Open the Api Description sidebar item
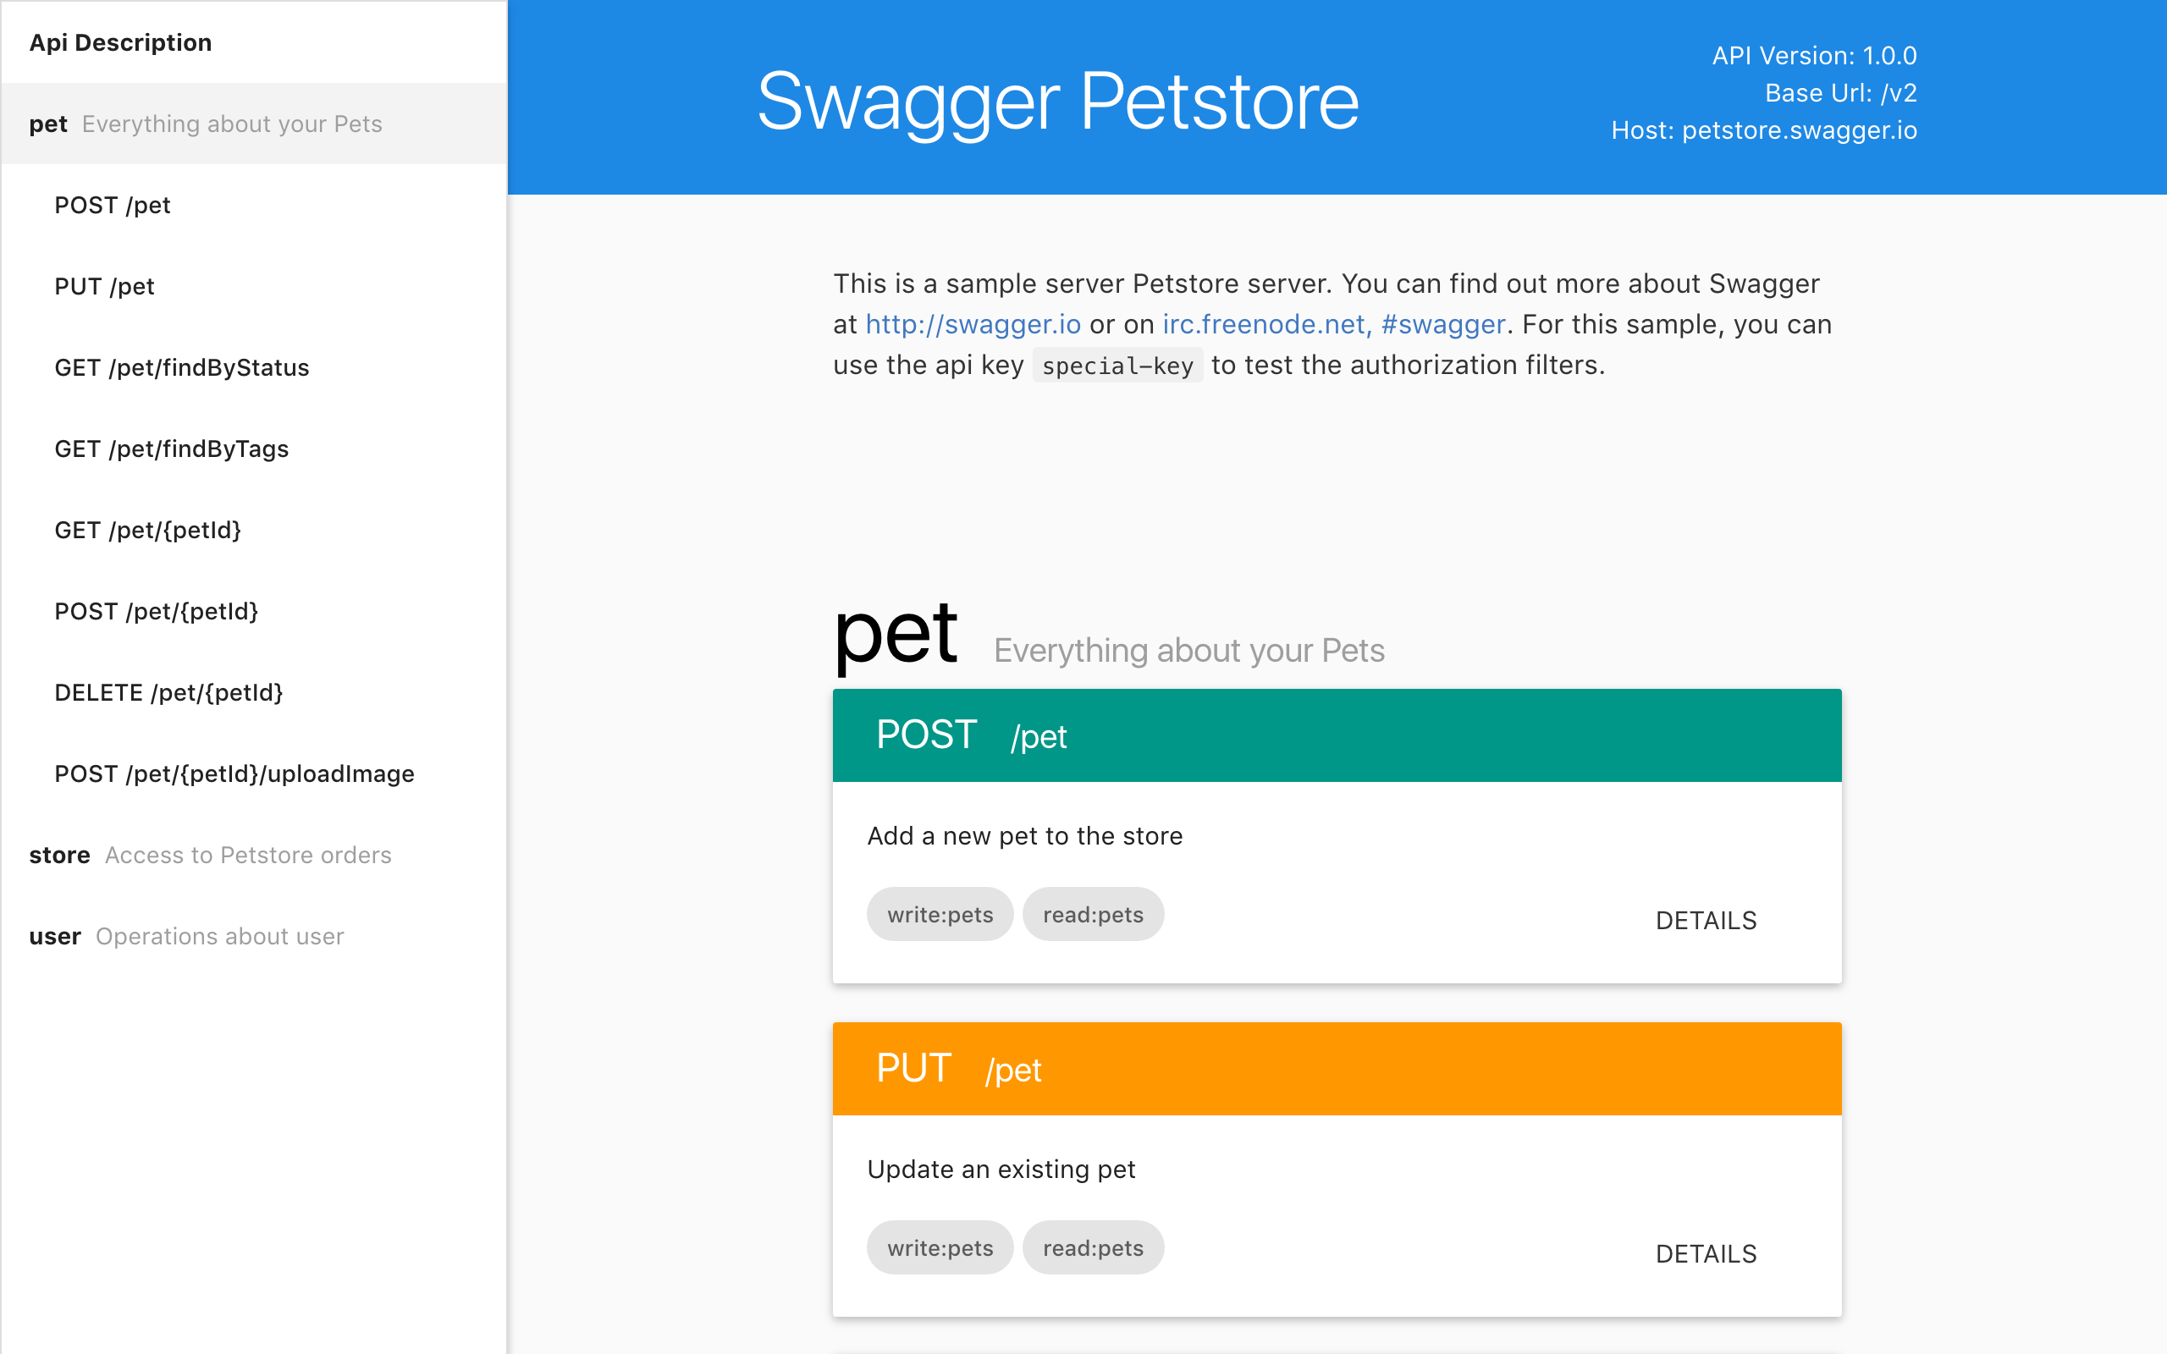 pyautogui.click(x=253, y=42)
